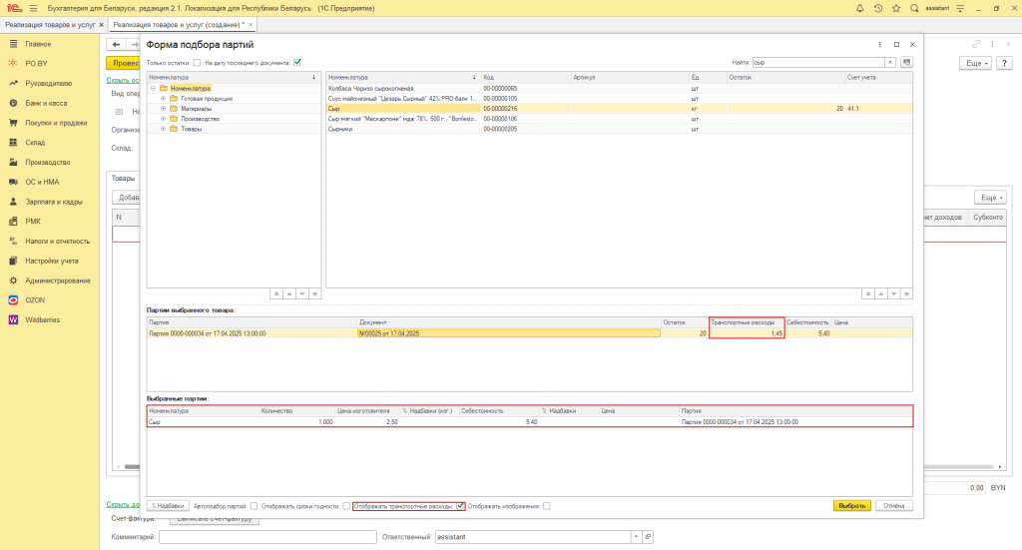The width and height of the screenshot is (1022, 550).
Task: Switch to Реализация товаров и услуг (создание) tab
Action: 178,25
